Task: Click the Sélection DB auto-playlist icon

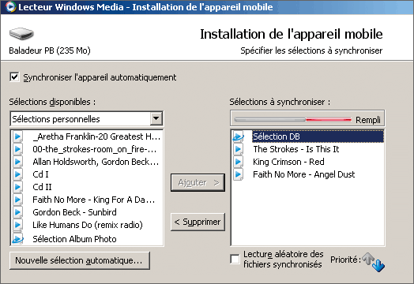Action: (238, 136)
